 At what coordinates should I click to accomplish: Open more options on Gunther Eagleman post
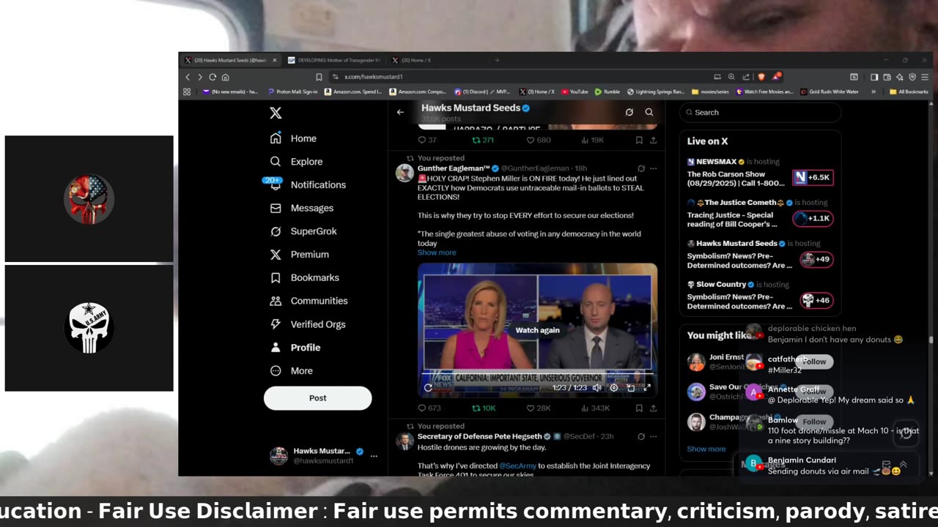(x=654, y=168)
